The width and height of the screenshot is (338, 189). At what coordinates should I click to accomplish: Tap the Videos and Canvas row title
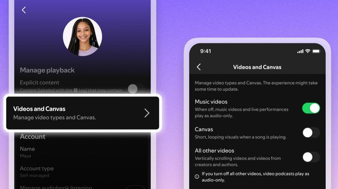pyautogui.click(x=39, y=109)
